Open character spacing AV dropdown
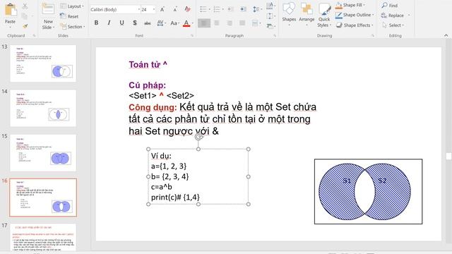Viewport: 452px width, 254px height. click(x=161, y=23)
